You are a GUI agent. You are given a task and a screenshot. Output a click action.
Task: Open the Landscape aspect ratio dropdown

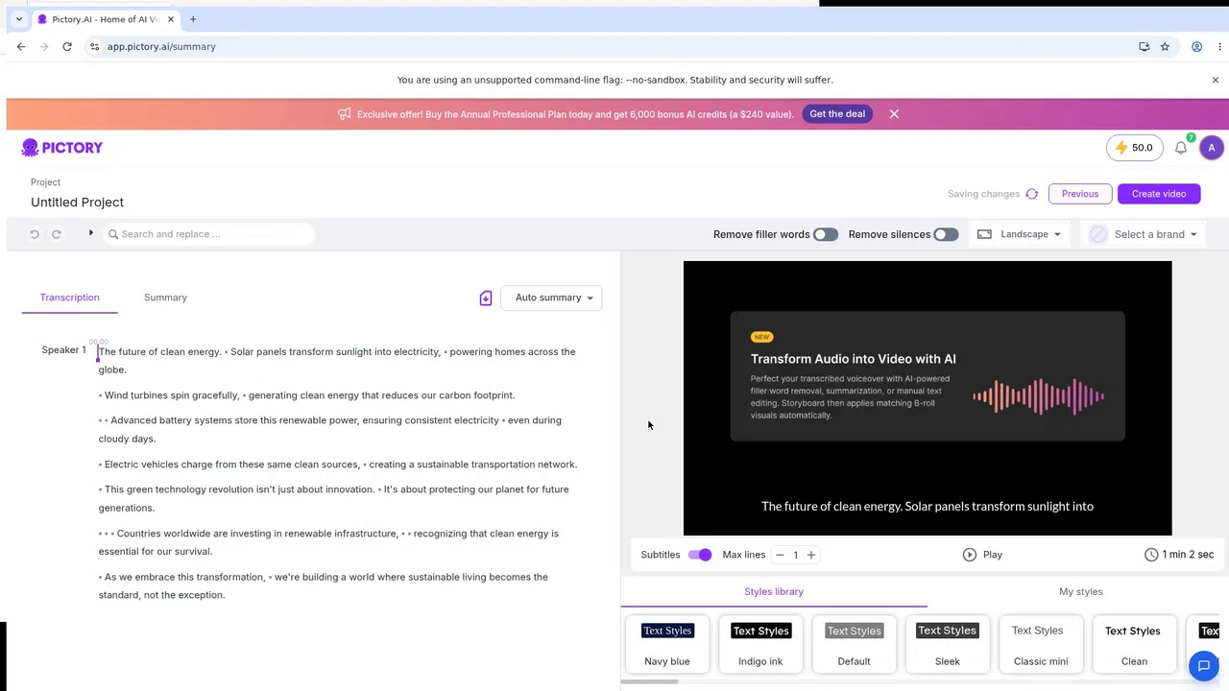[1020, 234]
